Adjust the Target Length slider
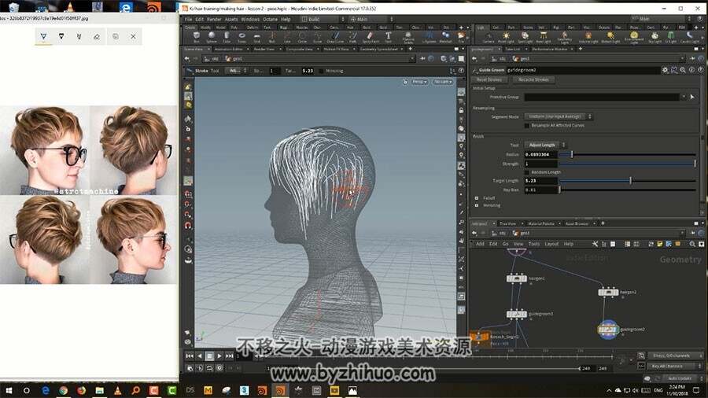Viewport: 708px width, 398px height. point(628,180)
